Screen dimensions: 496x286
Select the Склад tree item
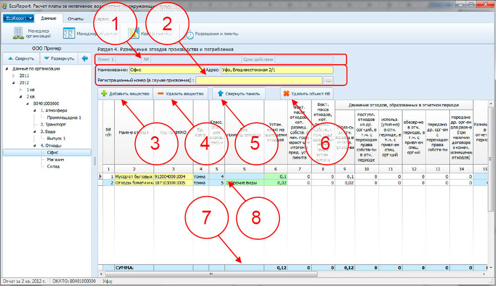click(x=53, y=167)
